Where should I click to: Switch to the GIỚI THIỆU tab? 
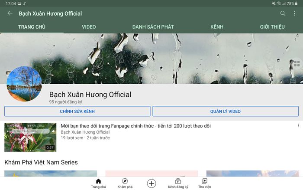272,27
